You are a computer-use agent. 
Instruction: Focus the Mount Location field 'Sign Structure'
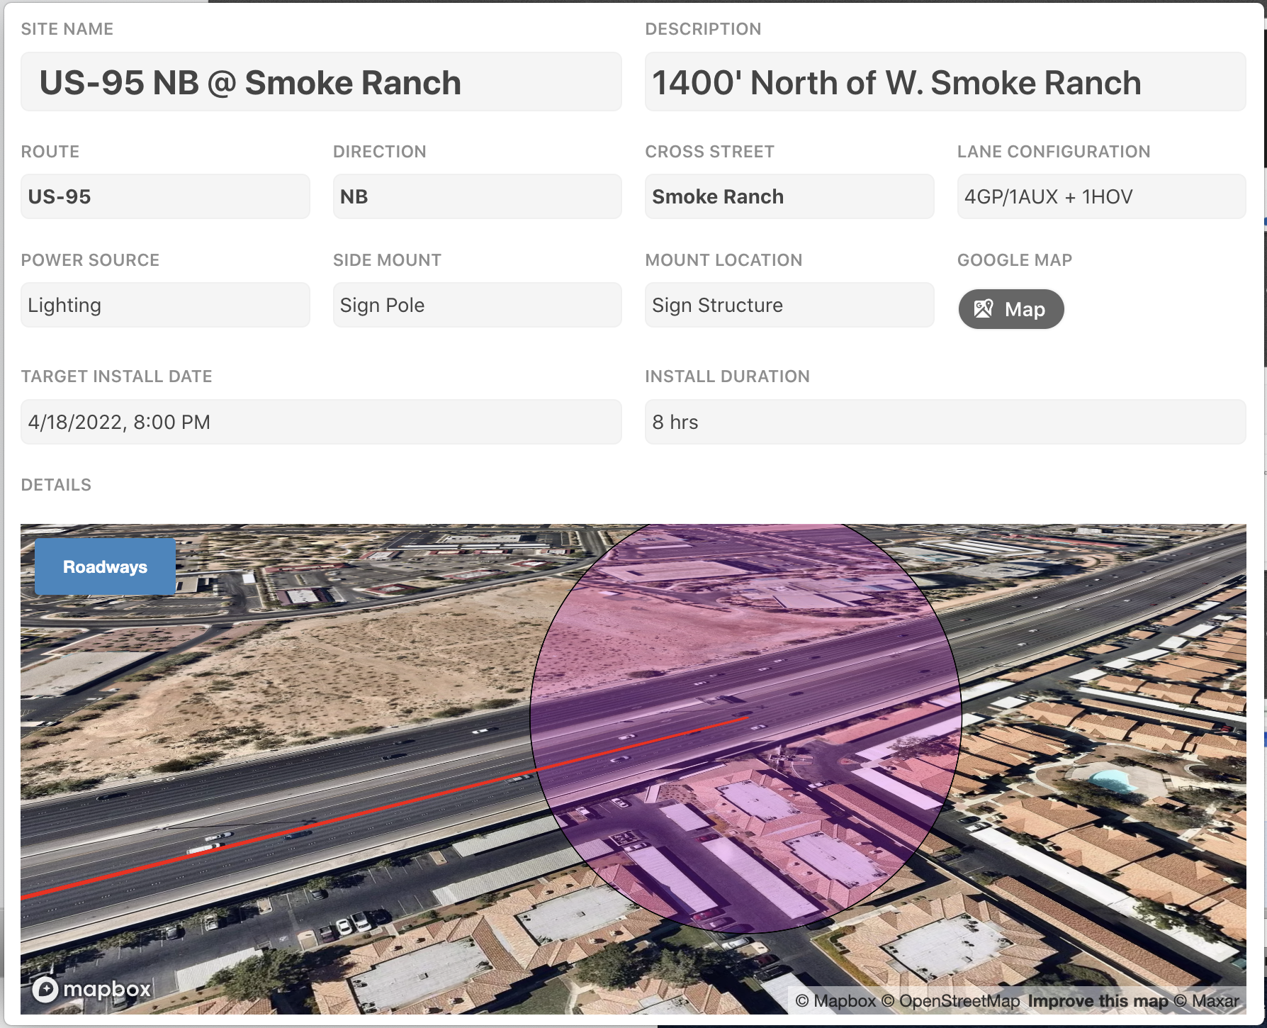tap(789, 305)
